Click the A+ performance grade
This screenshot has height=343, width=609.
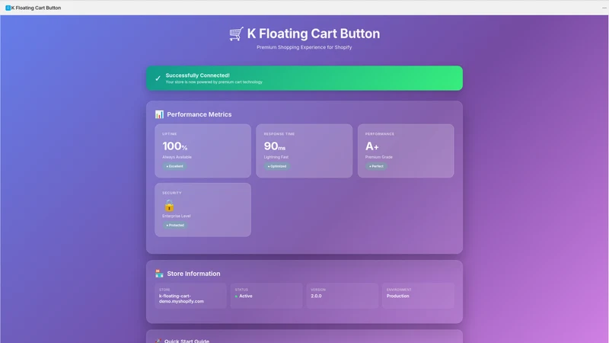click(x=371, y=146)
